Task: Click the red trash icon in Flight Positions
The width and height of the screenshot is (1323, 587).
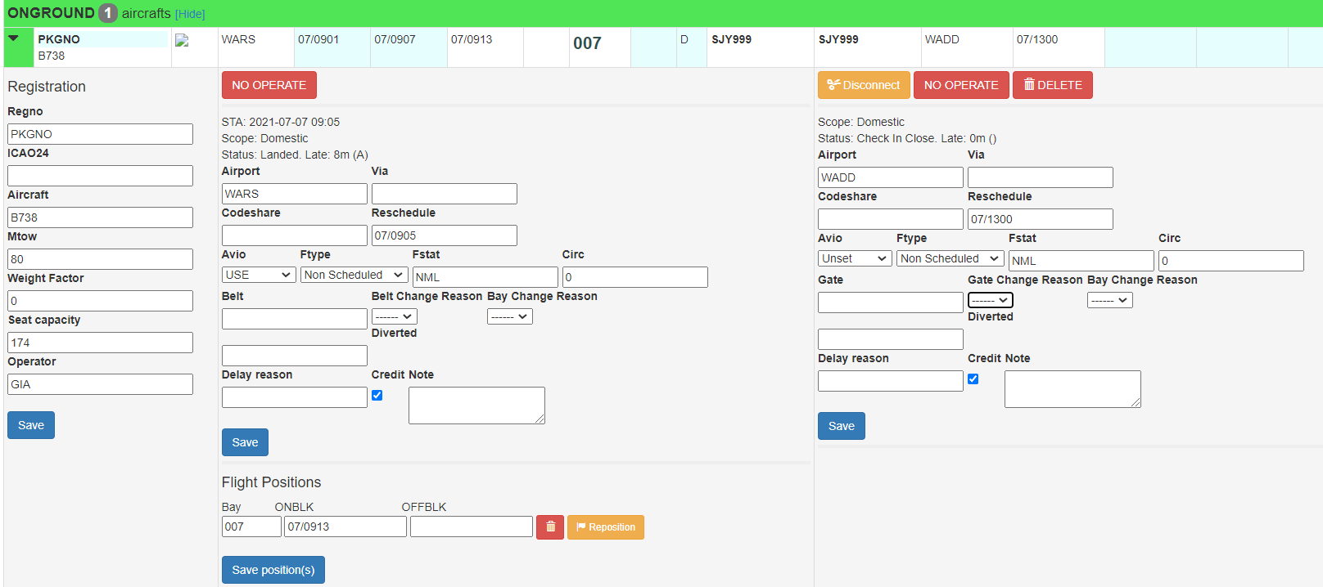Action: tap(550, 527)
